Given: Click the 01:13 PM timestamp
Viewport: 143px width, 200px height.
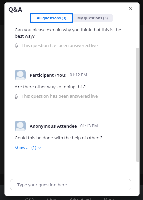Looking at the screenshot, I should point(89,126).
